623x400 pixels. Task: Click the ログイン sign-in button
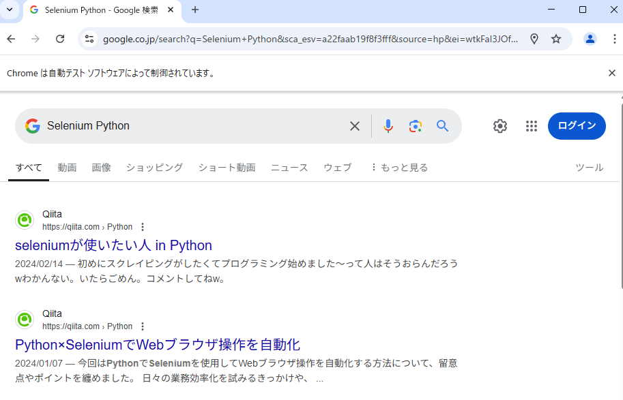[577, 126]
